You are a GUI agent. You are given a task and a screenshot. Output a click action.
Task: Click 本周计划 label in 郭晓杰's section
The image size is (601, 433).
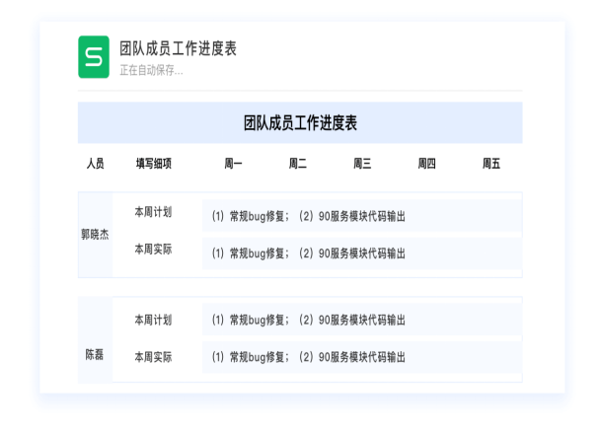pos(153,212)
